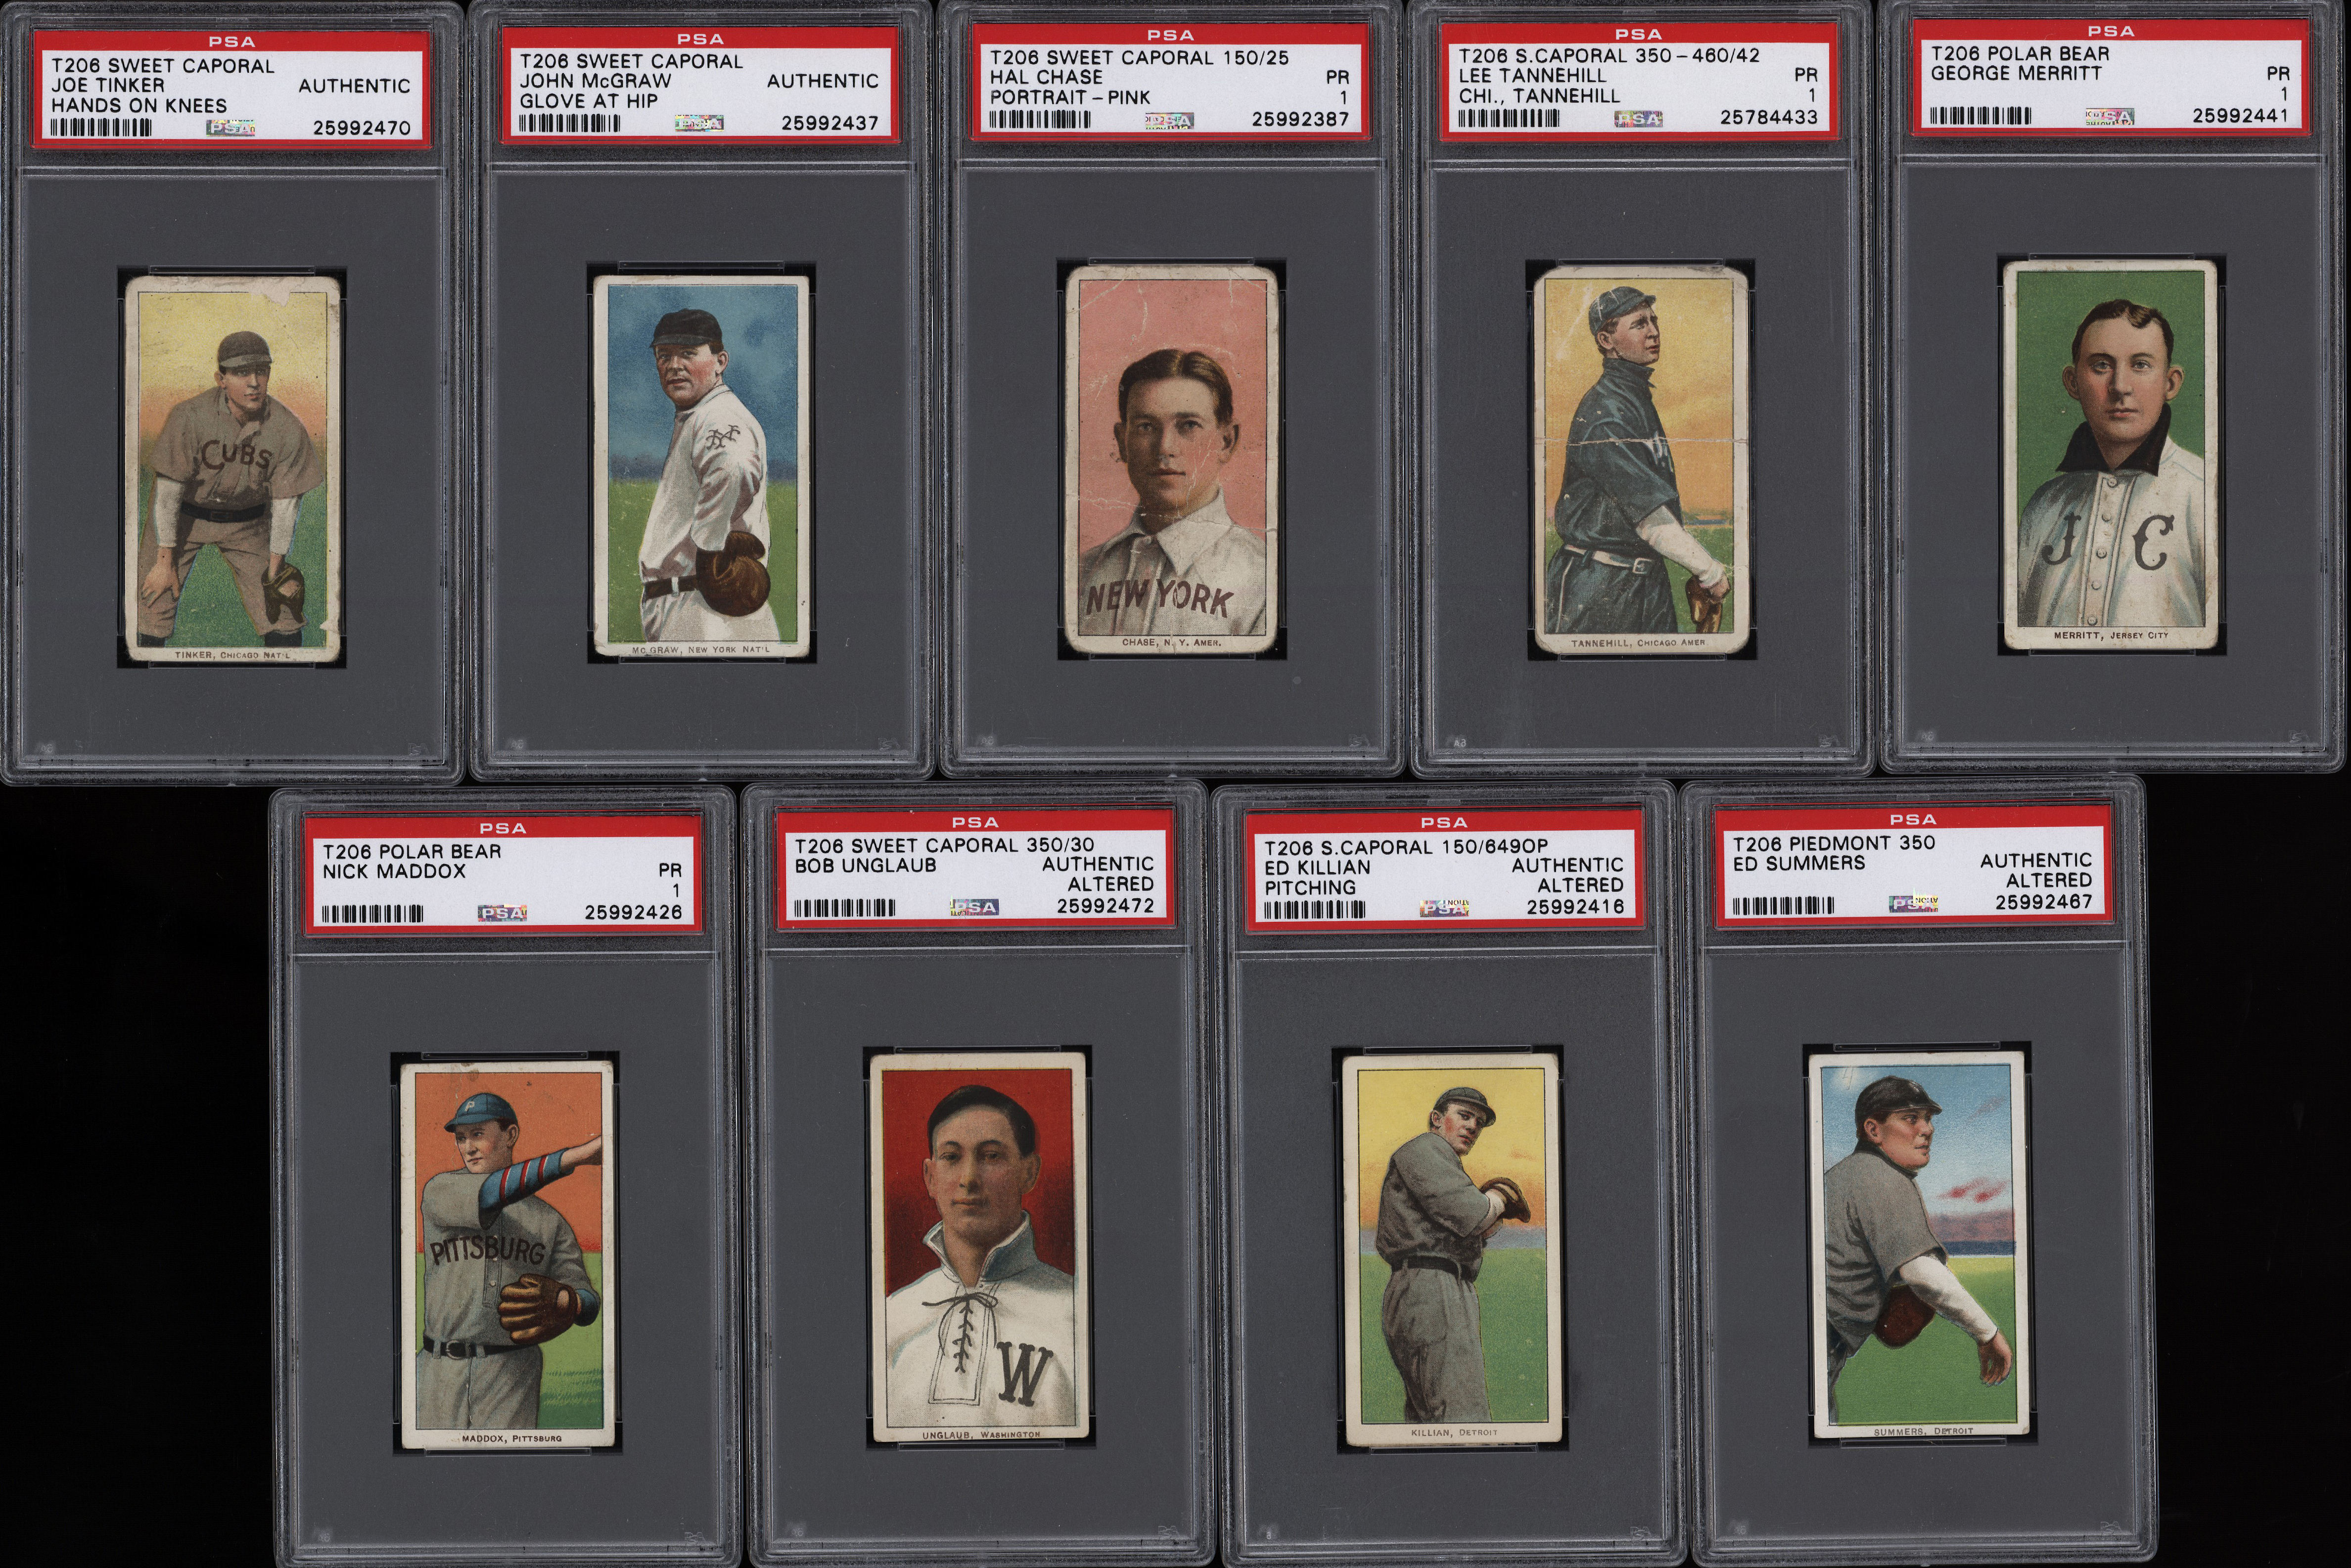Click the Ed Killian Detroit card
The image size is (2351, 1568).
1453,1250
